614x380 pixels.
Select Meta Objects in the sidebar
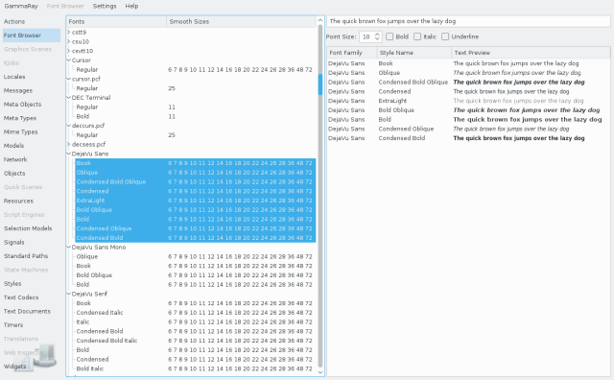(22, 105)
